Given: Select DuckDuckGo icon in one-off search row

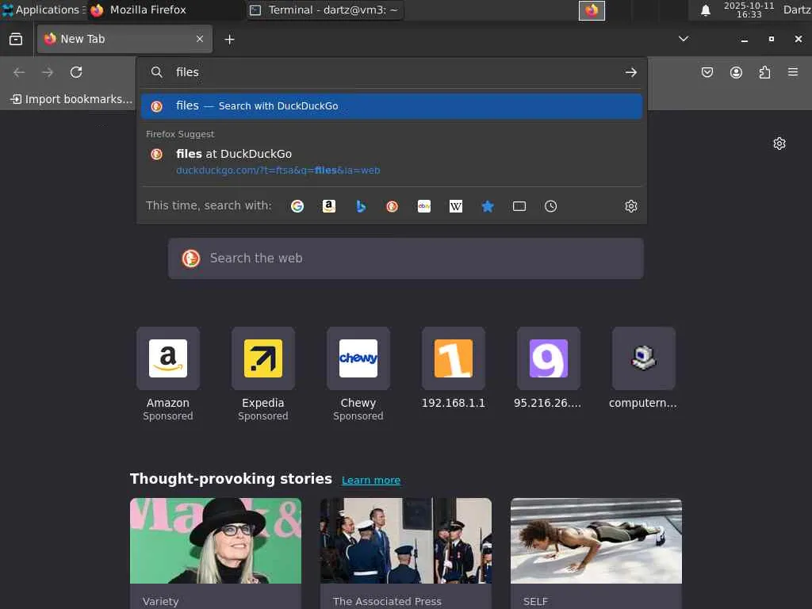Looking at the screenshot, I should click(x=392, y=206).
